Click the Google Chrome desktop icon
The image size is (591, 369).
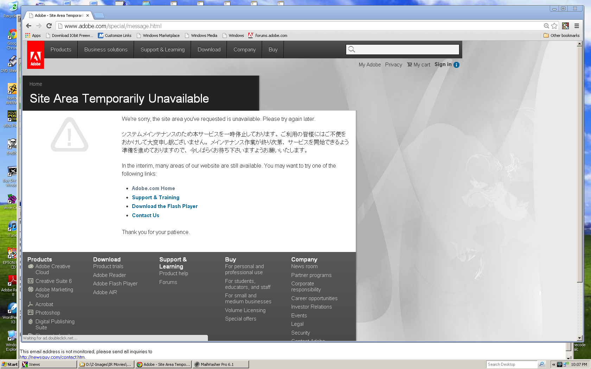tap(12, 39)
